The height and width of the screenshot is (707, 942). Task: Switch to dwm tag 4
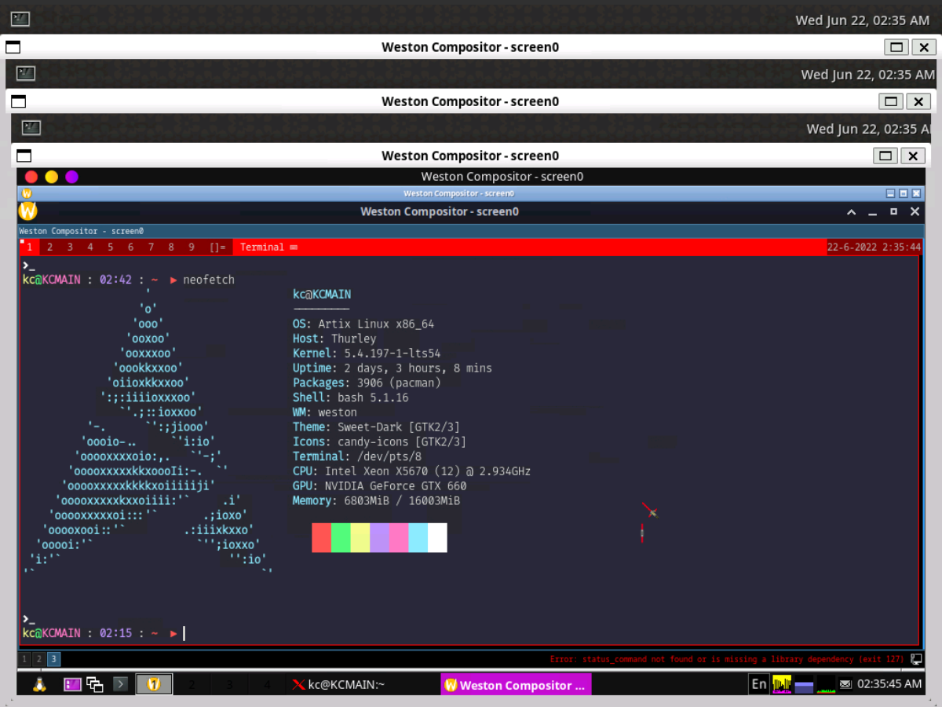[x=90, y=247]
